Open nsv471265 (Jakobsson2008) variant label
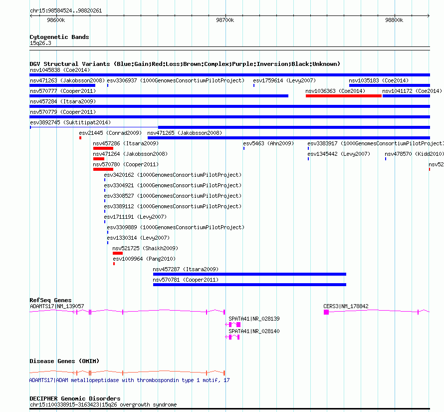The height and width of the screenshot is (412, 444). click(185, 133)
